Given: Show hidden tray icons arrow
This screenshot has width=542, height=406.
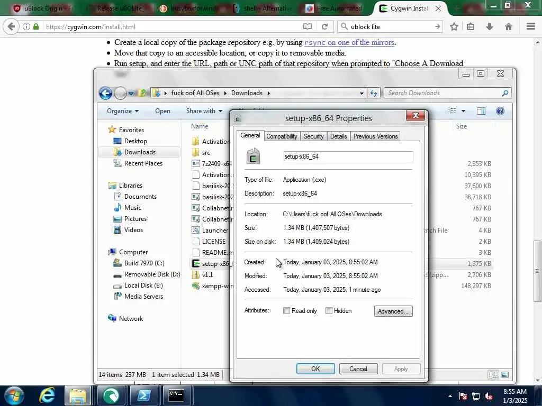Looking at the screenshot, I should coord(450,396).
